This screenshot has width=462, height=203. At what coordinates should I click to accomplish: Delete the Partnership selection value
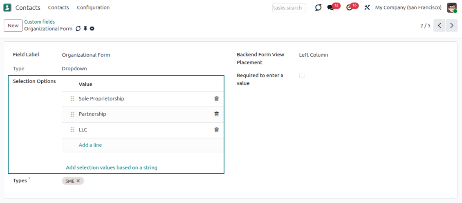[x=216, y=114]
